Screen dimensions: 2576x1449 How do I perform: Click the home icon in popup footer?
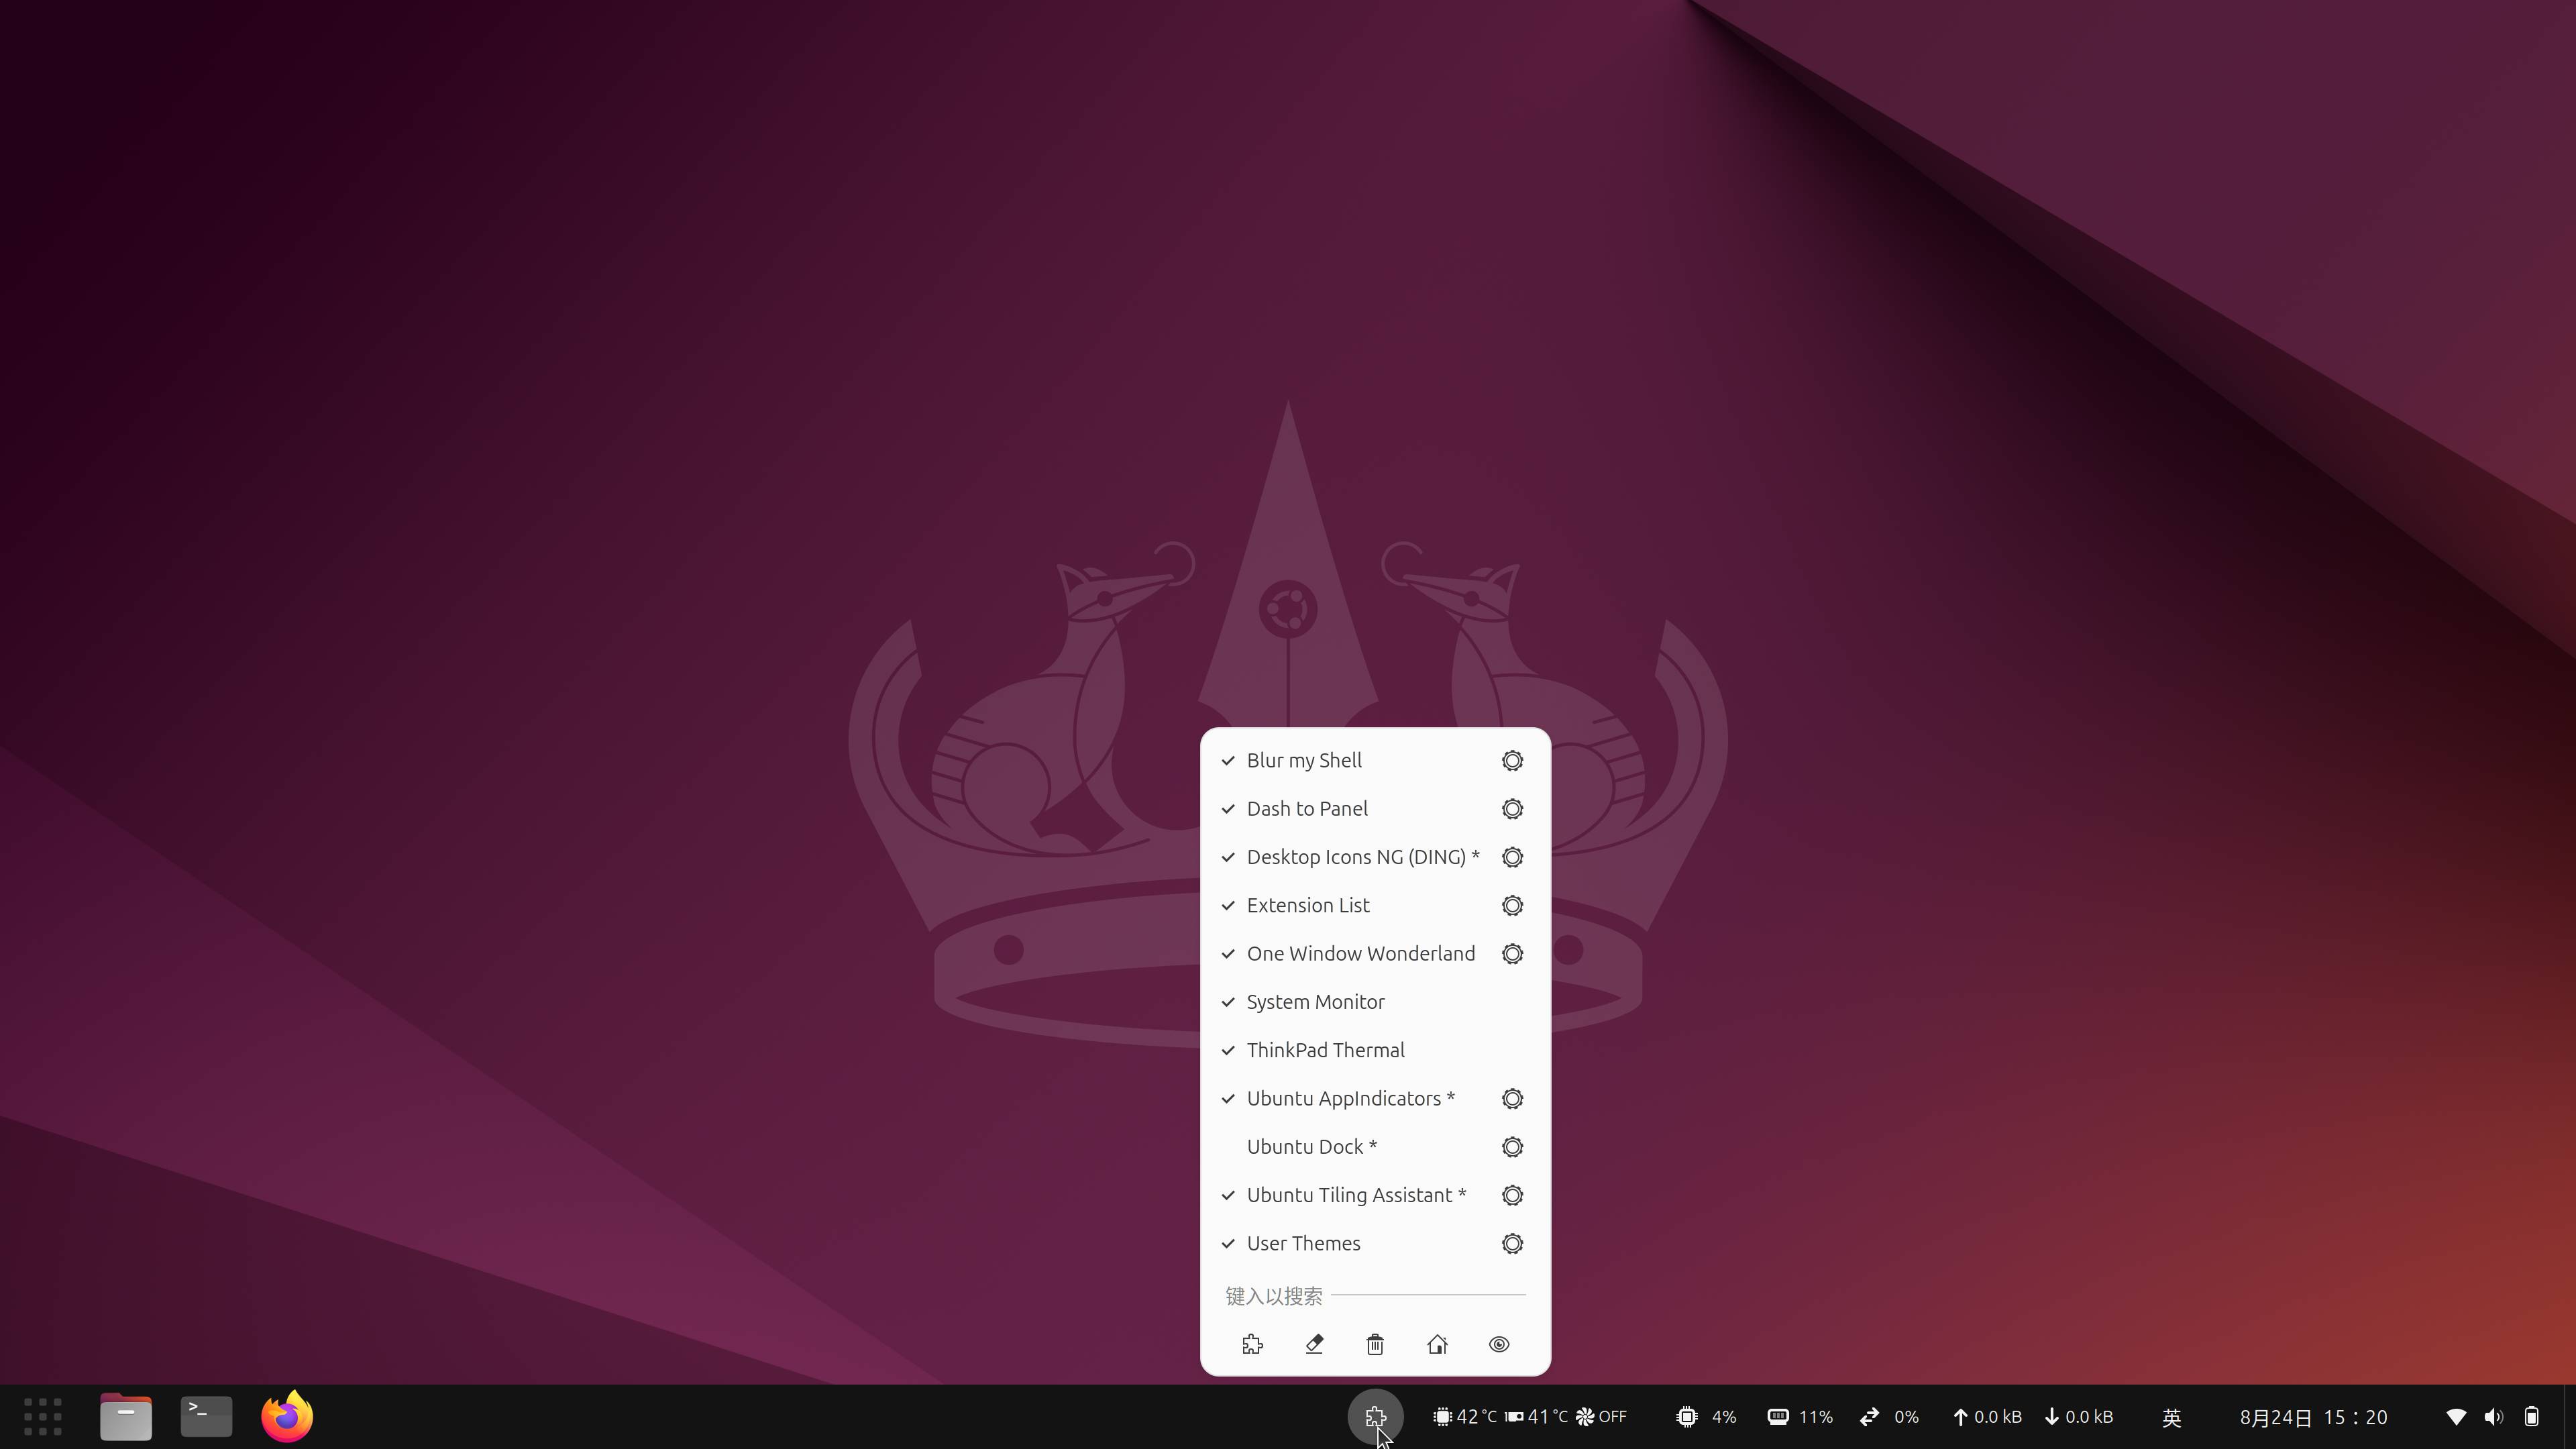click(x=1437, y=1345)
